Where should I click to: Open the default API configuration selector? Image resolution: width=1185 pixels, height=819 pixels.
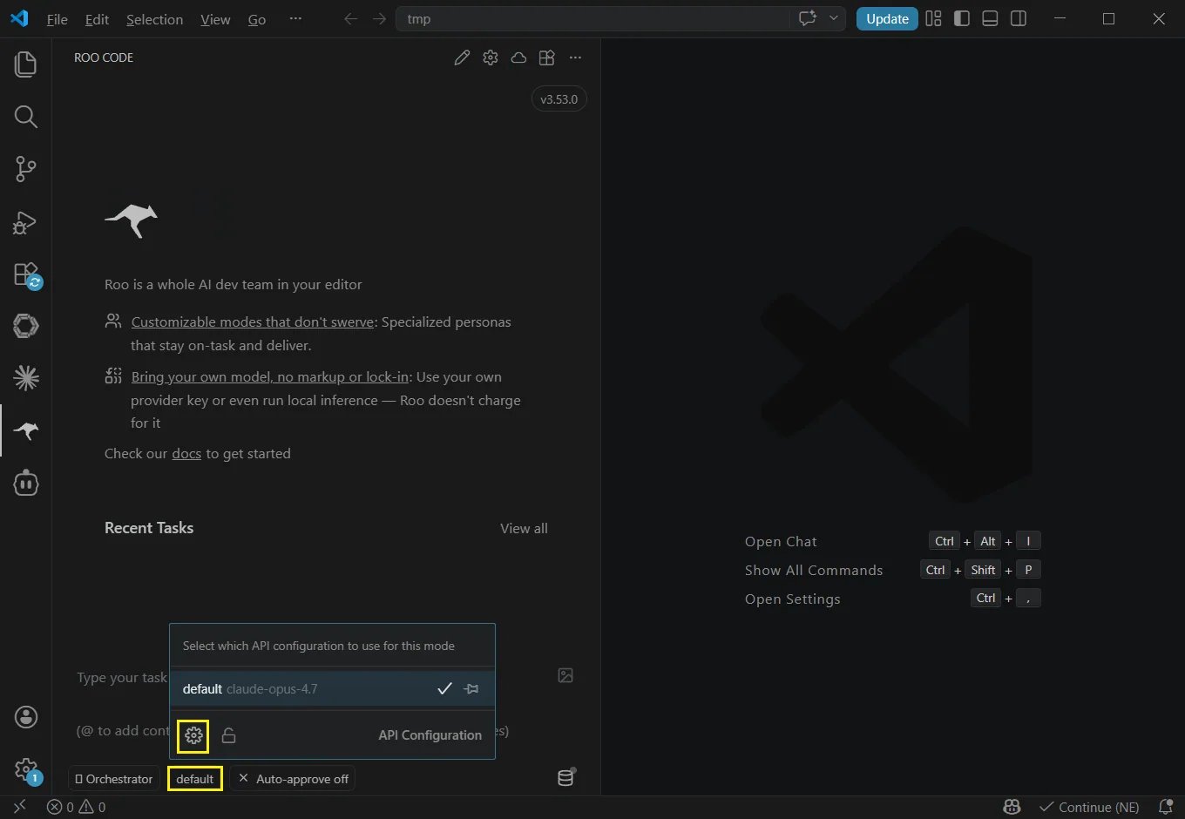(195, 779)
